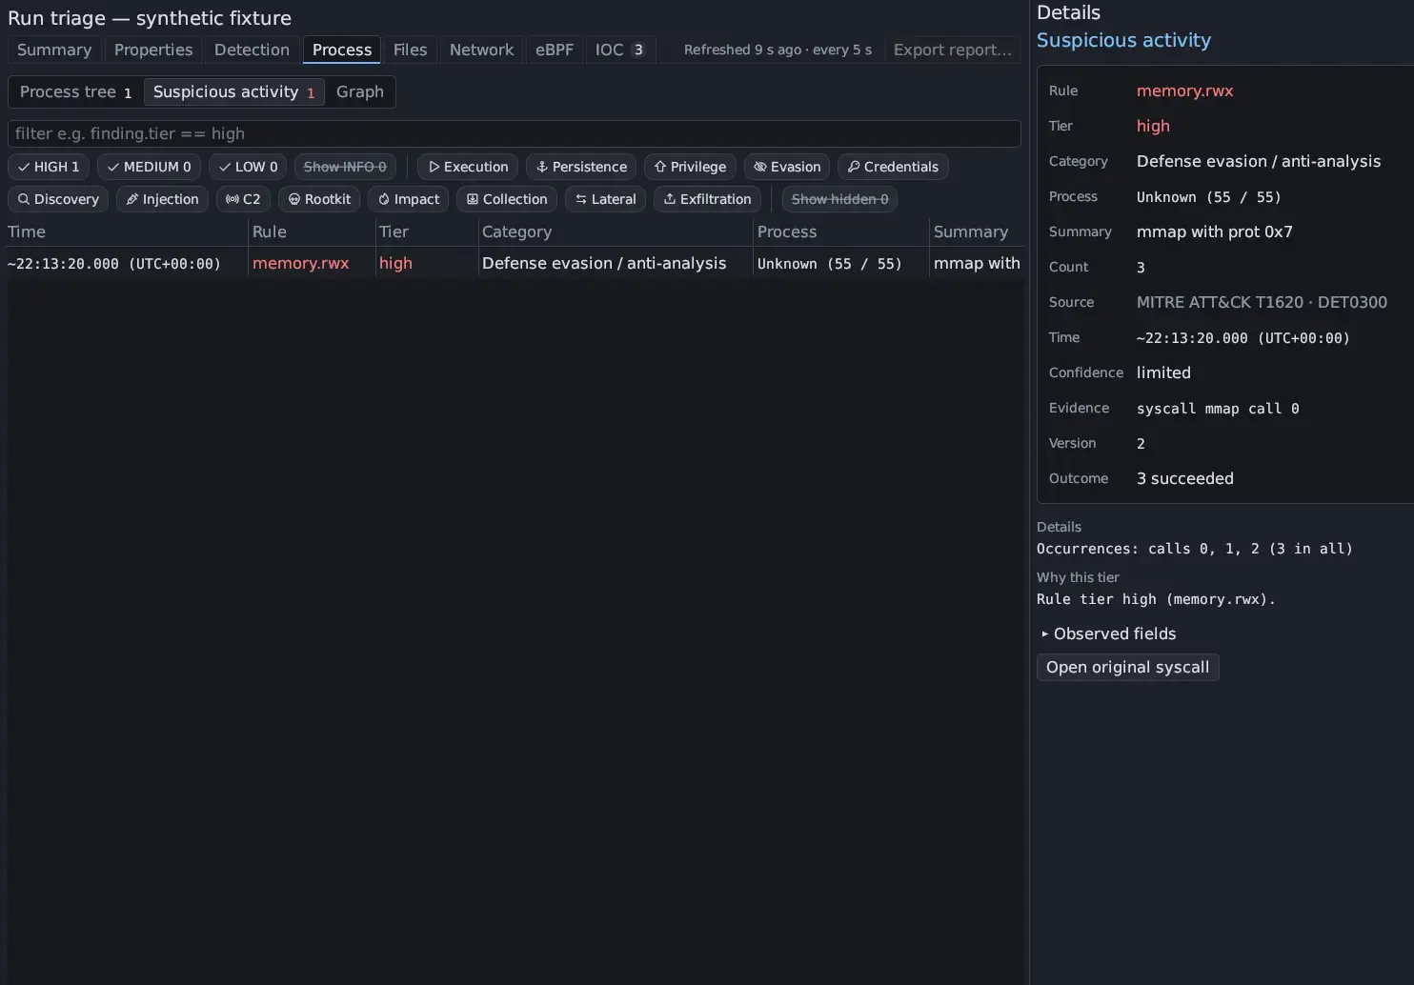Click Open original syscall button

1127,667
